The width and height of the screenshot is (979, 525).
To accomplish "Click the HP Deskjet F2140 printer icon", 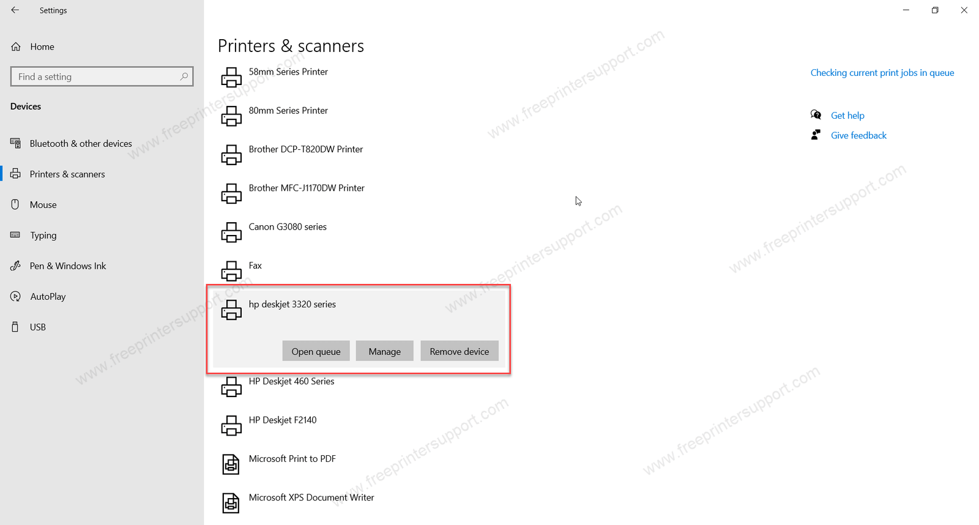I will pos(231,425).
